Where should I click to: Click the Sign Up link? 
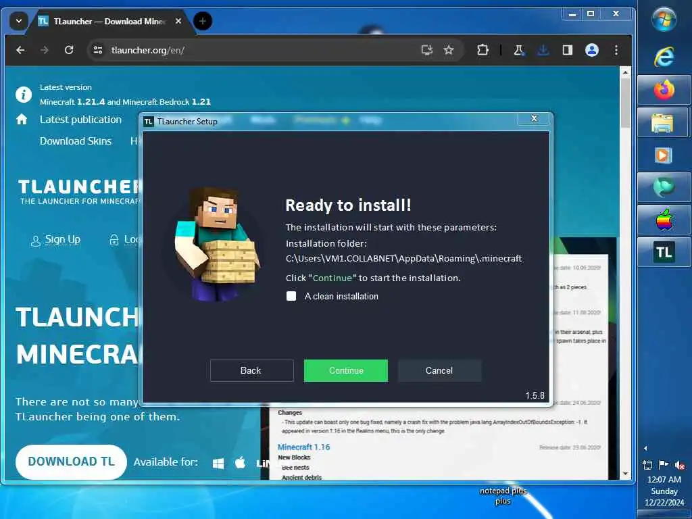coord(63,239)
